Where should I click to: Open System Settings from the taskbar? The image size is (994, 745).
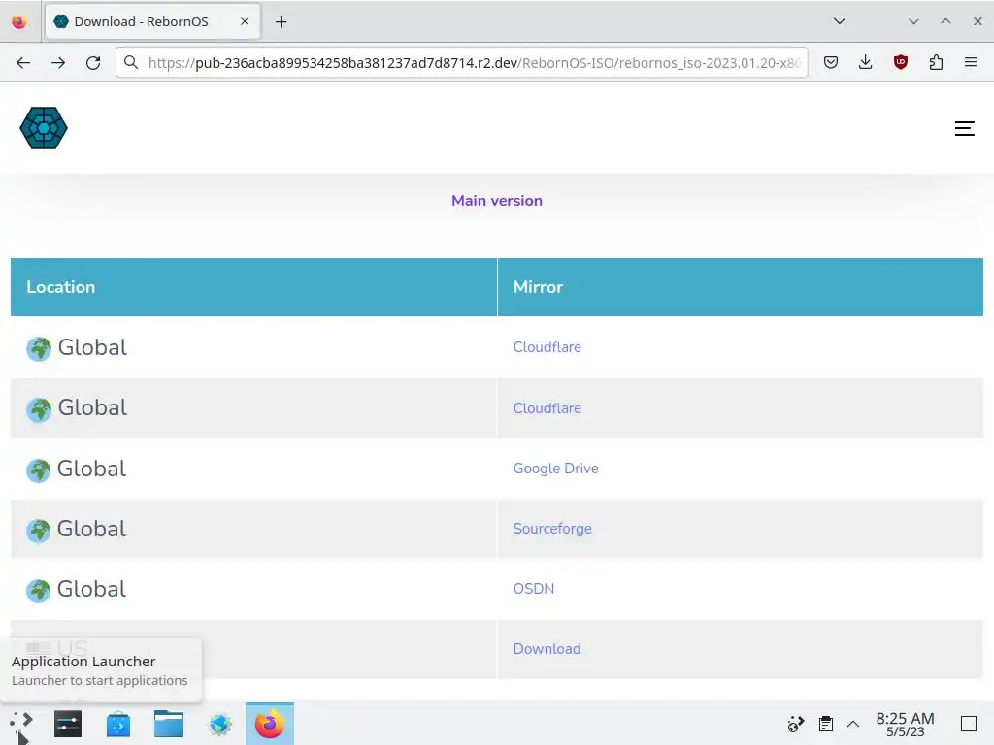68,724
